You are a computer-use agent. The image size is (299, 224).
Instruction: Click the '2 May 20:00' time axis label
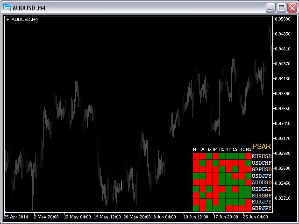(x=46, y=217)
